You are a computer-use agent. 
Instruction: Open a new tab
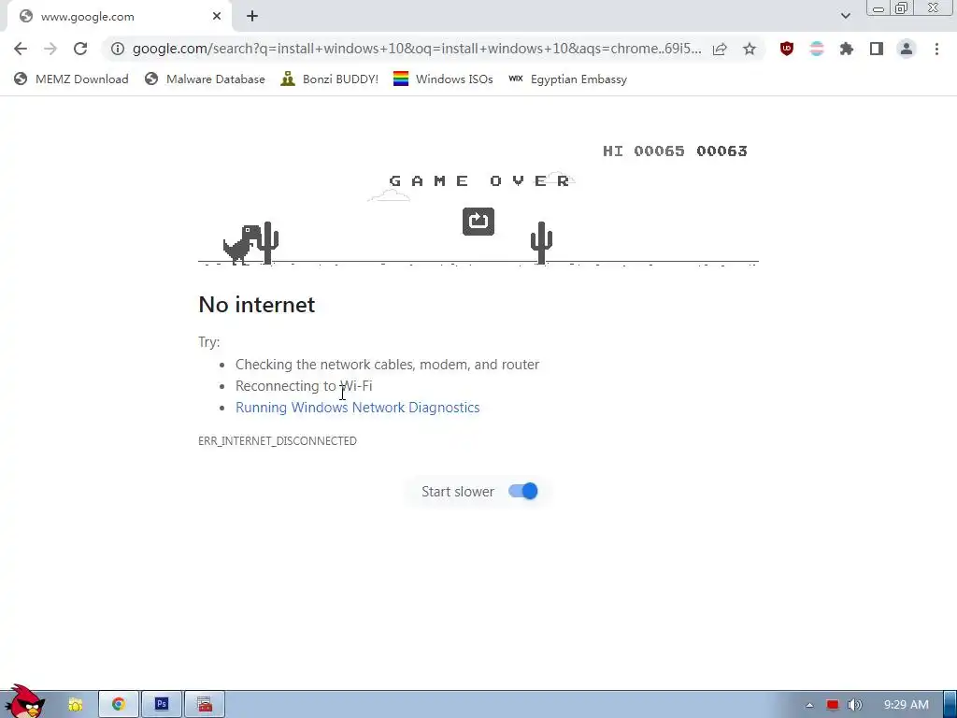[x=252, y=17]
